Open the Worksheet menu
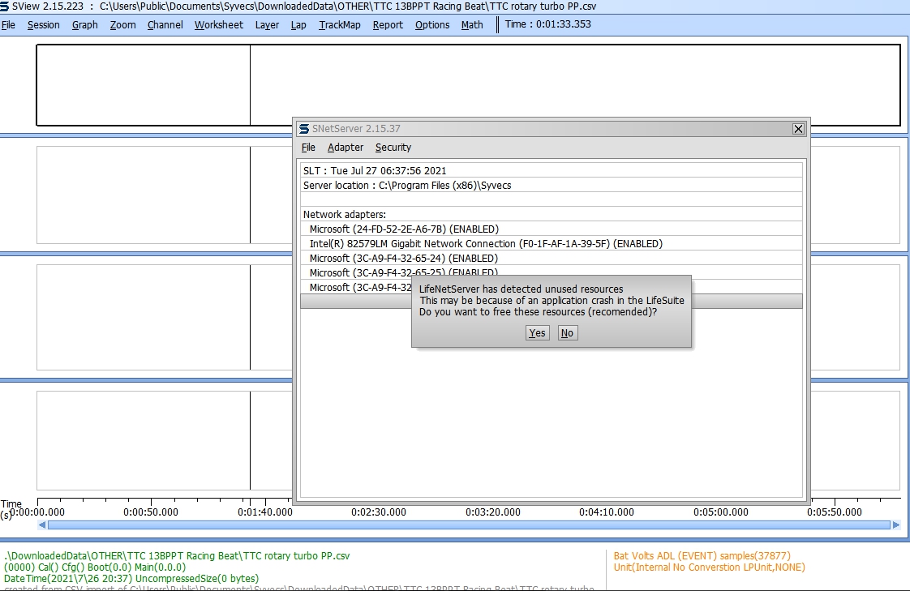910x591 pixels. pyautogui.click(x=219, y=25)
